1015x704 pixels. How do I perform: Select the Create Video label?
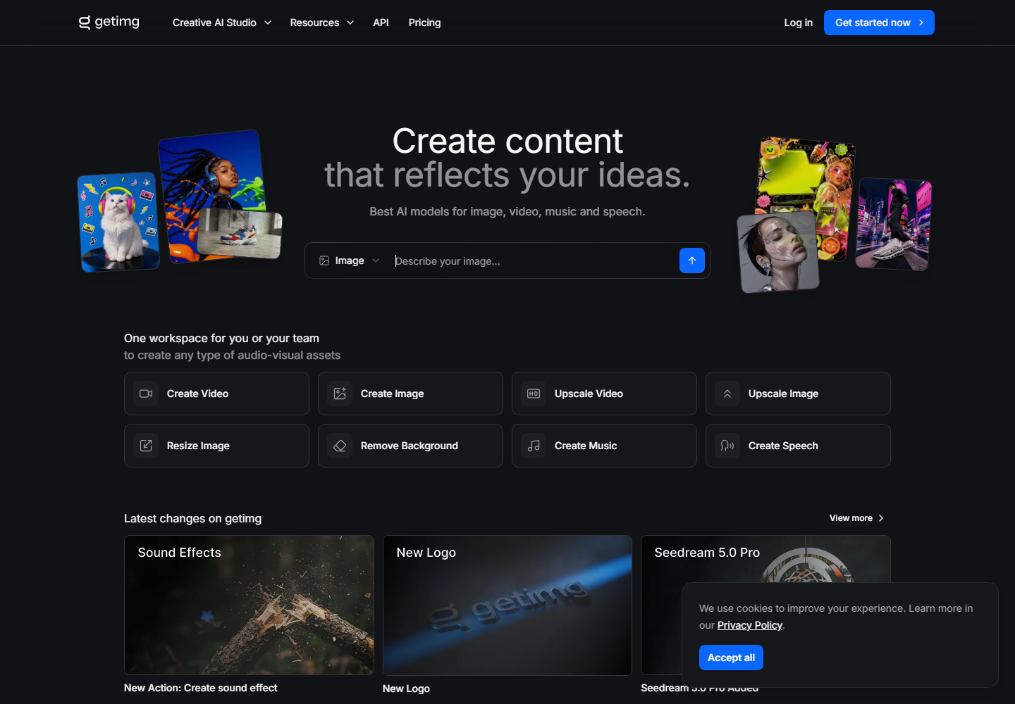tap(197, 394)
